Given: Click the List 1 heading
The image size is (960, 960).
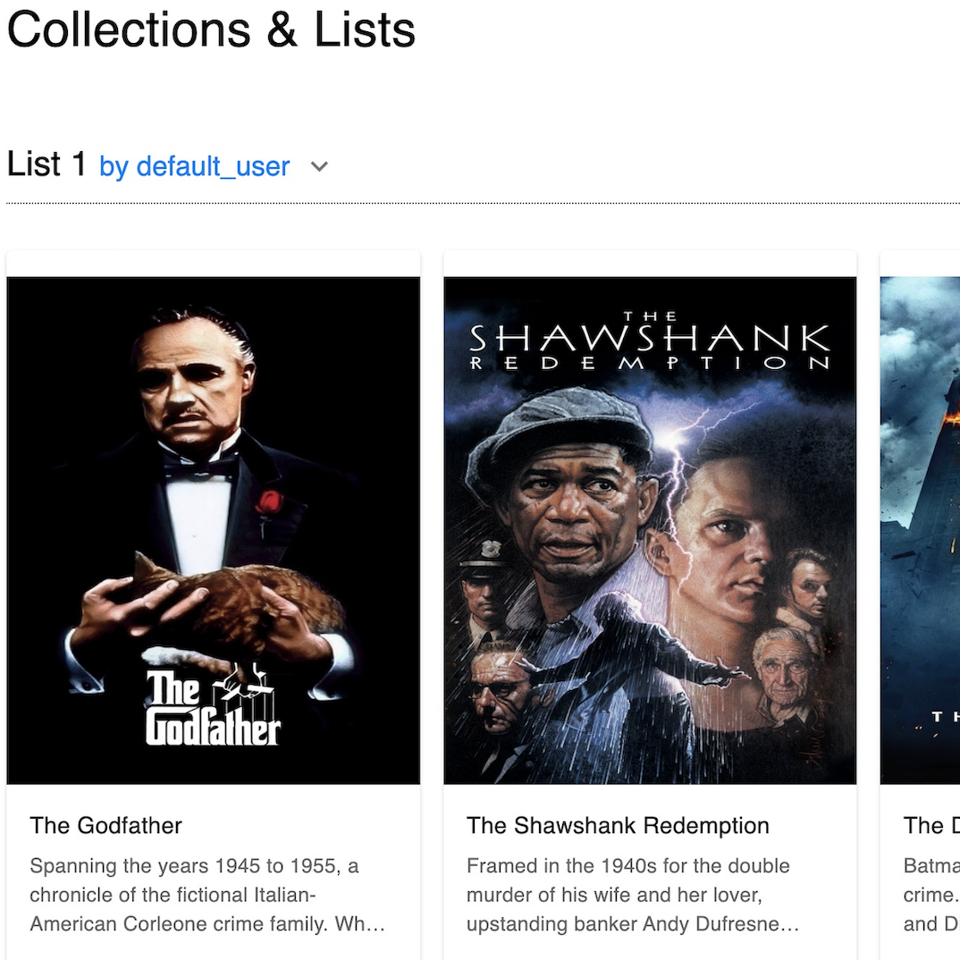Looking at the screenshot, I should [46, 164].
